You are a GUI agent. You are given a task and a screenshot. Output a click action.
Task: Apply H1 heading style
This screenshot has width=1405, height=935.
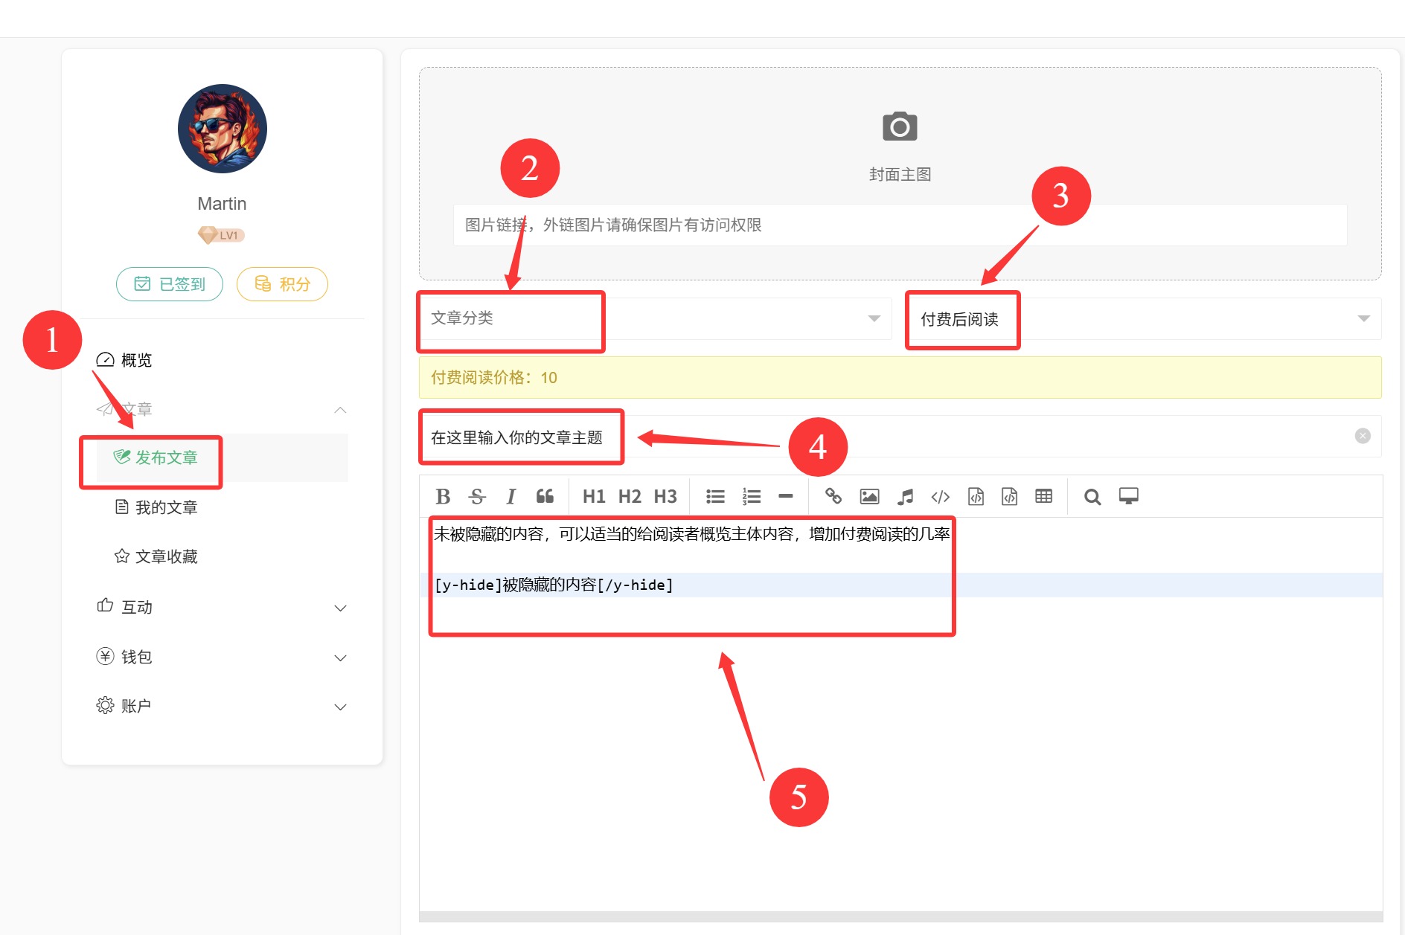point(594,496)
